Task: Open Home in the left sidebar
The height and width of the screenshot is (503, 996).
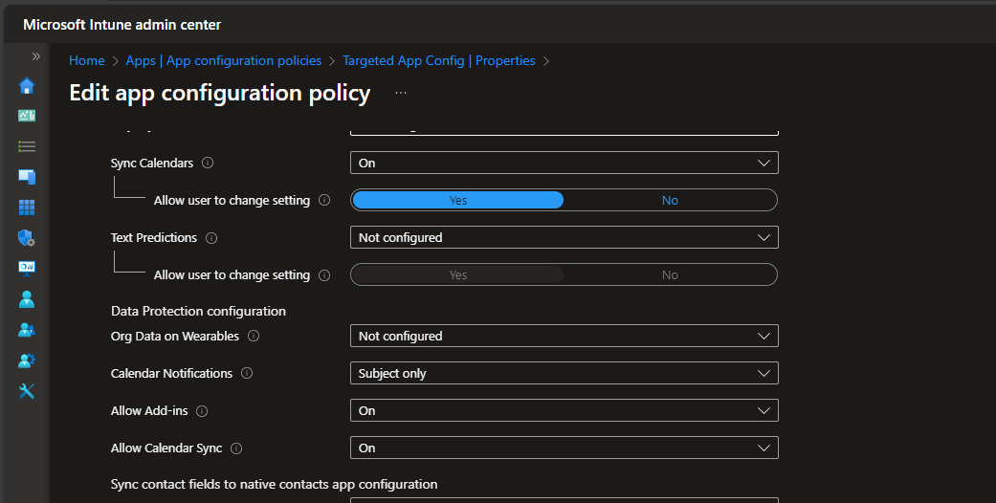Action: (27, 86)
